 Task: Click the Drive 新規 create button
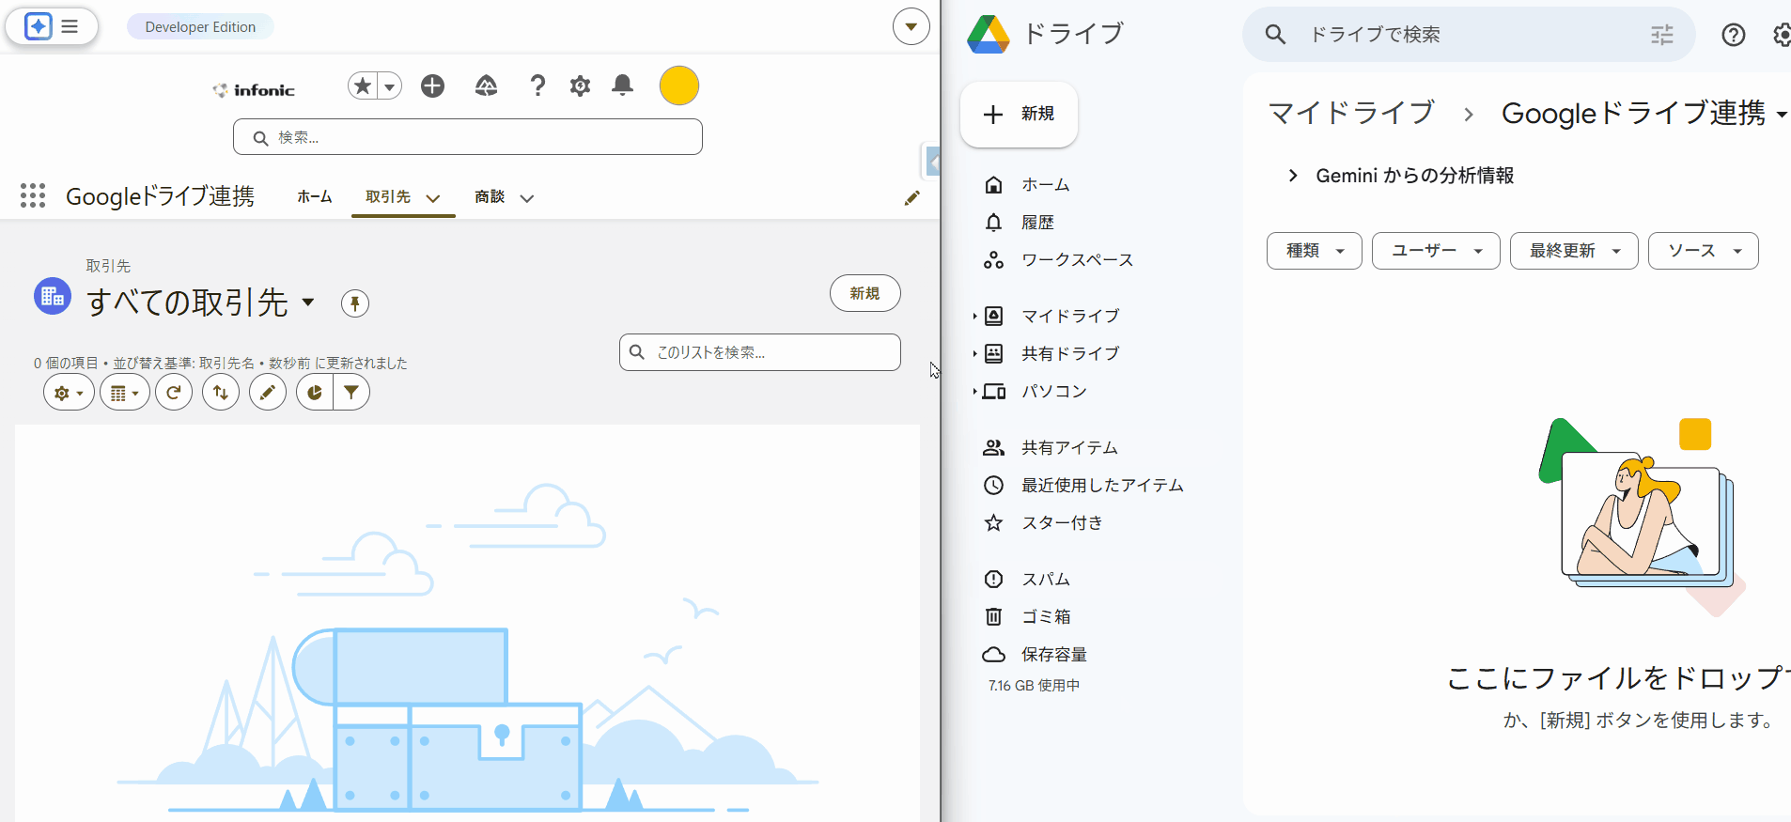point(1019,114)
